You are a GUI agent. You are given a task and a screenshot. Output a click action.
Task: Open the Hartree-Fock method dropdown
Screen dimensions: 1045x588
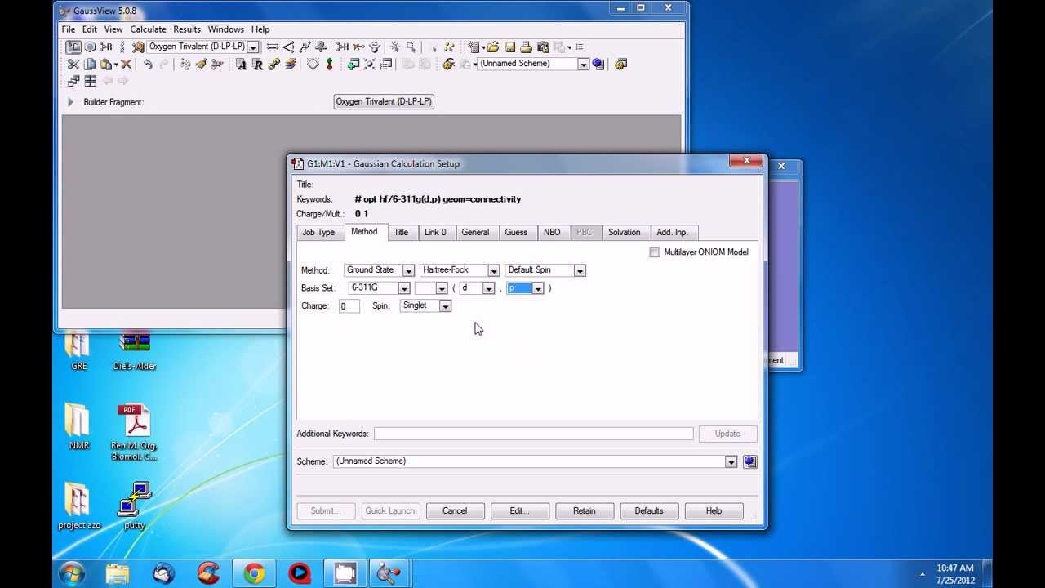pos(493,270)
